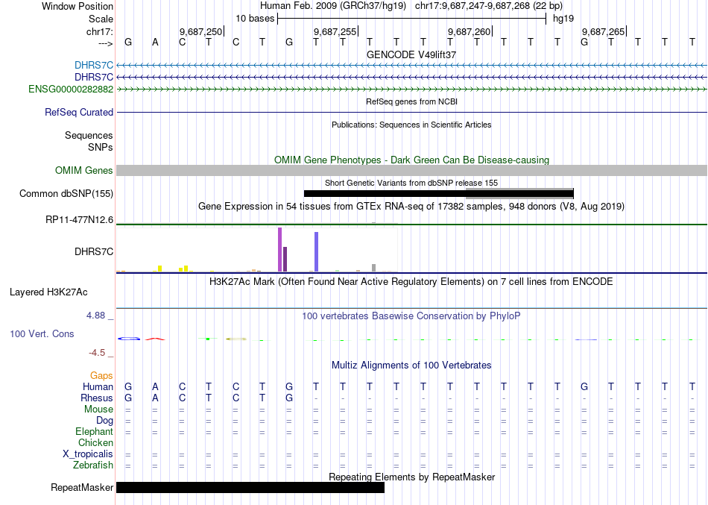Select the Rhesus alignment row label
708x505 pixels.
(x=97, y=398)
